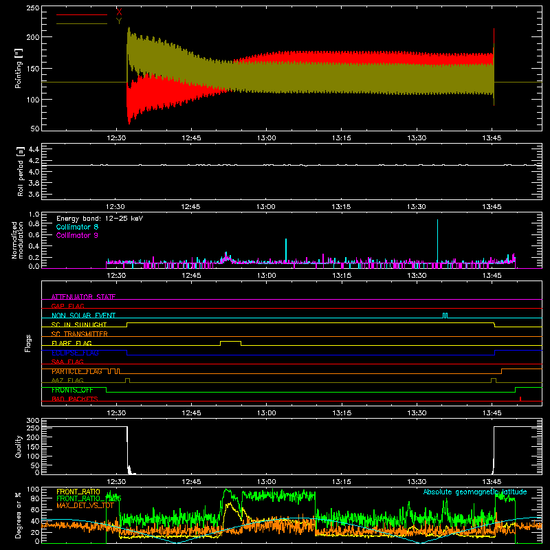Select the orange MAX_DET_VS_TOT legend label

click(x=85, y=505)
